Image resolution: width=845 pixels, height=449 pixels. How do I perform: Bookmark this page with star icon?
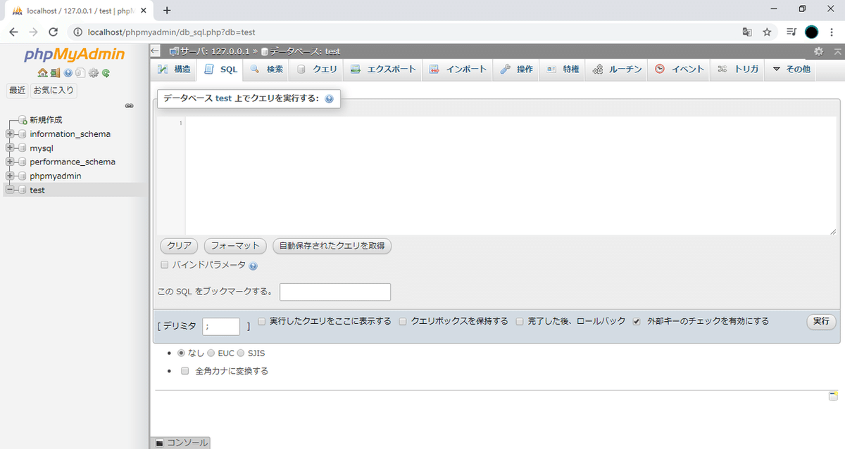click(x=768, y=32)
